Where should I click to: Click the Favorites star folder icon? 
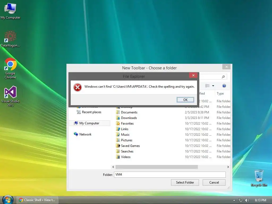click(x=118, y=123)
